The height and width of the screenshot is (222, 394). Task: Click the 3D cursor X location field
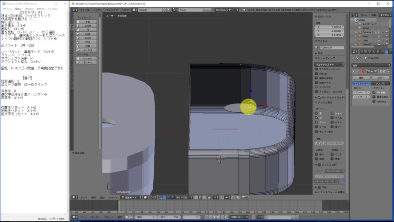329,27
